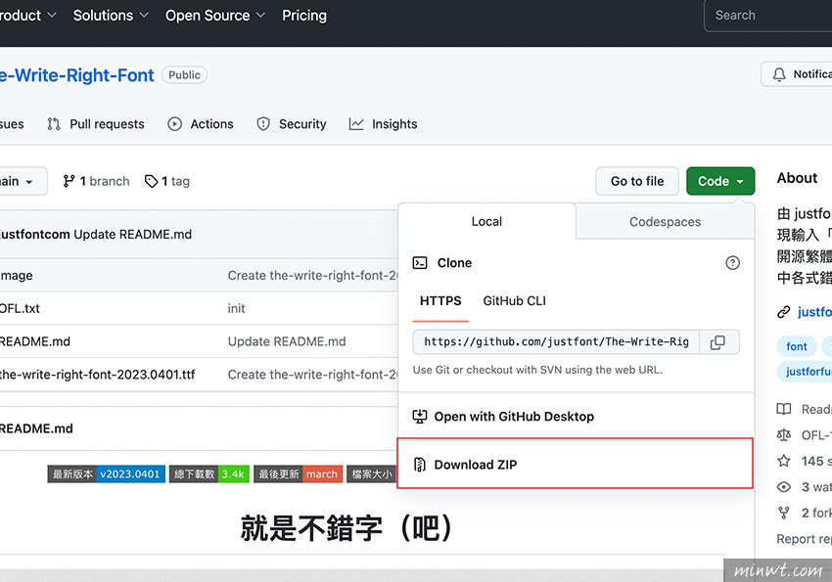Open the Security repository tab

point(292,124)
